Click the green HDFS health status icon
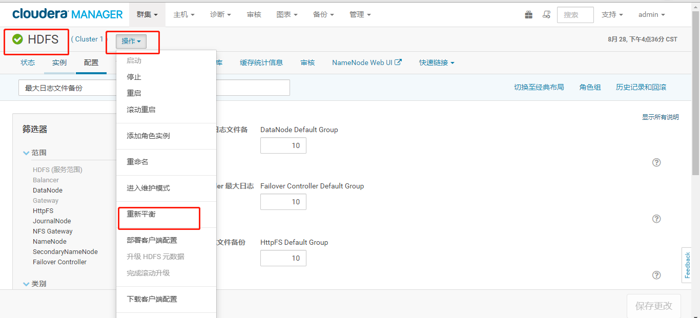Viewport: 700px width, 318px height. [x=17, y=39]
